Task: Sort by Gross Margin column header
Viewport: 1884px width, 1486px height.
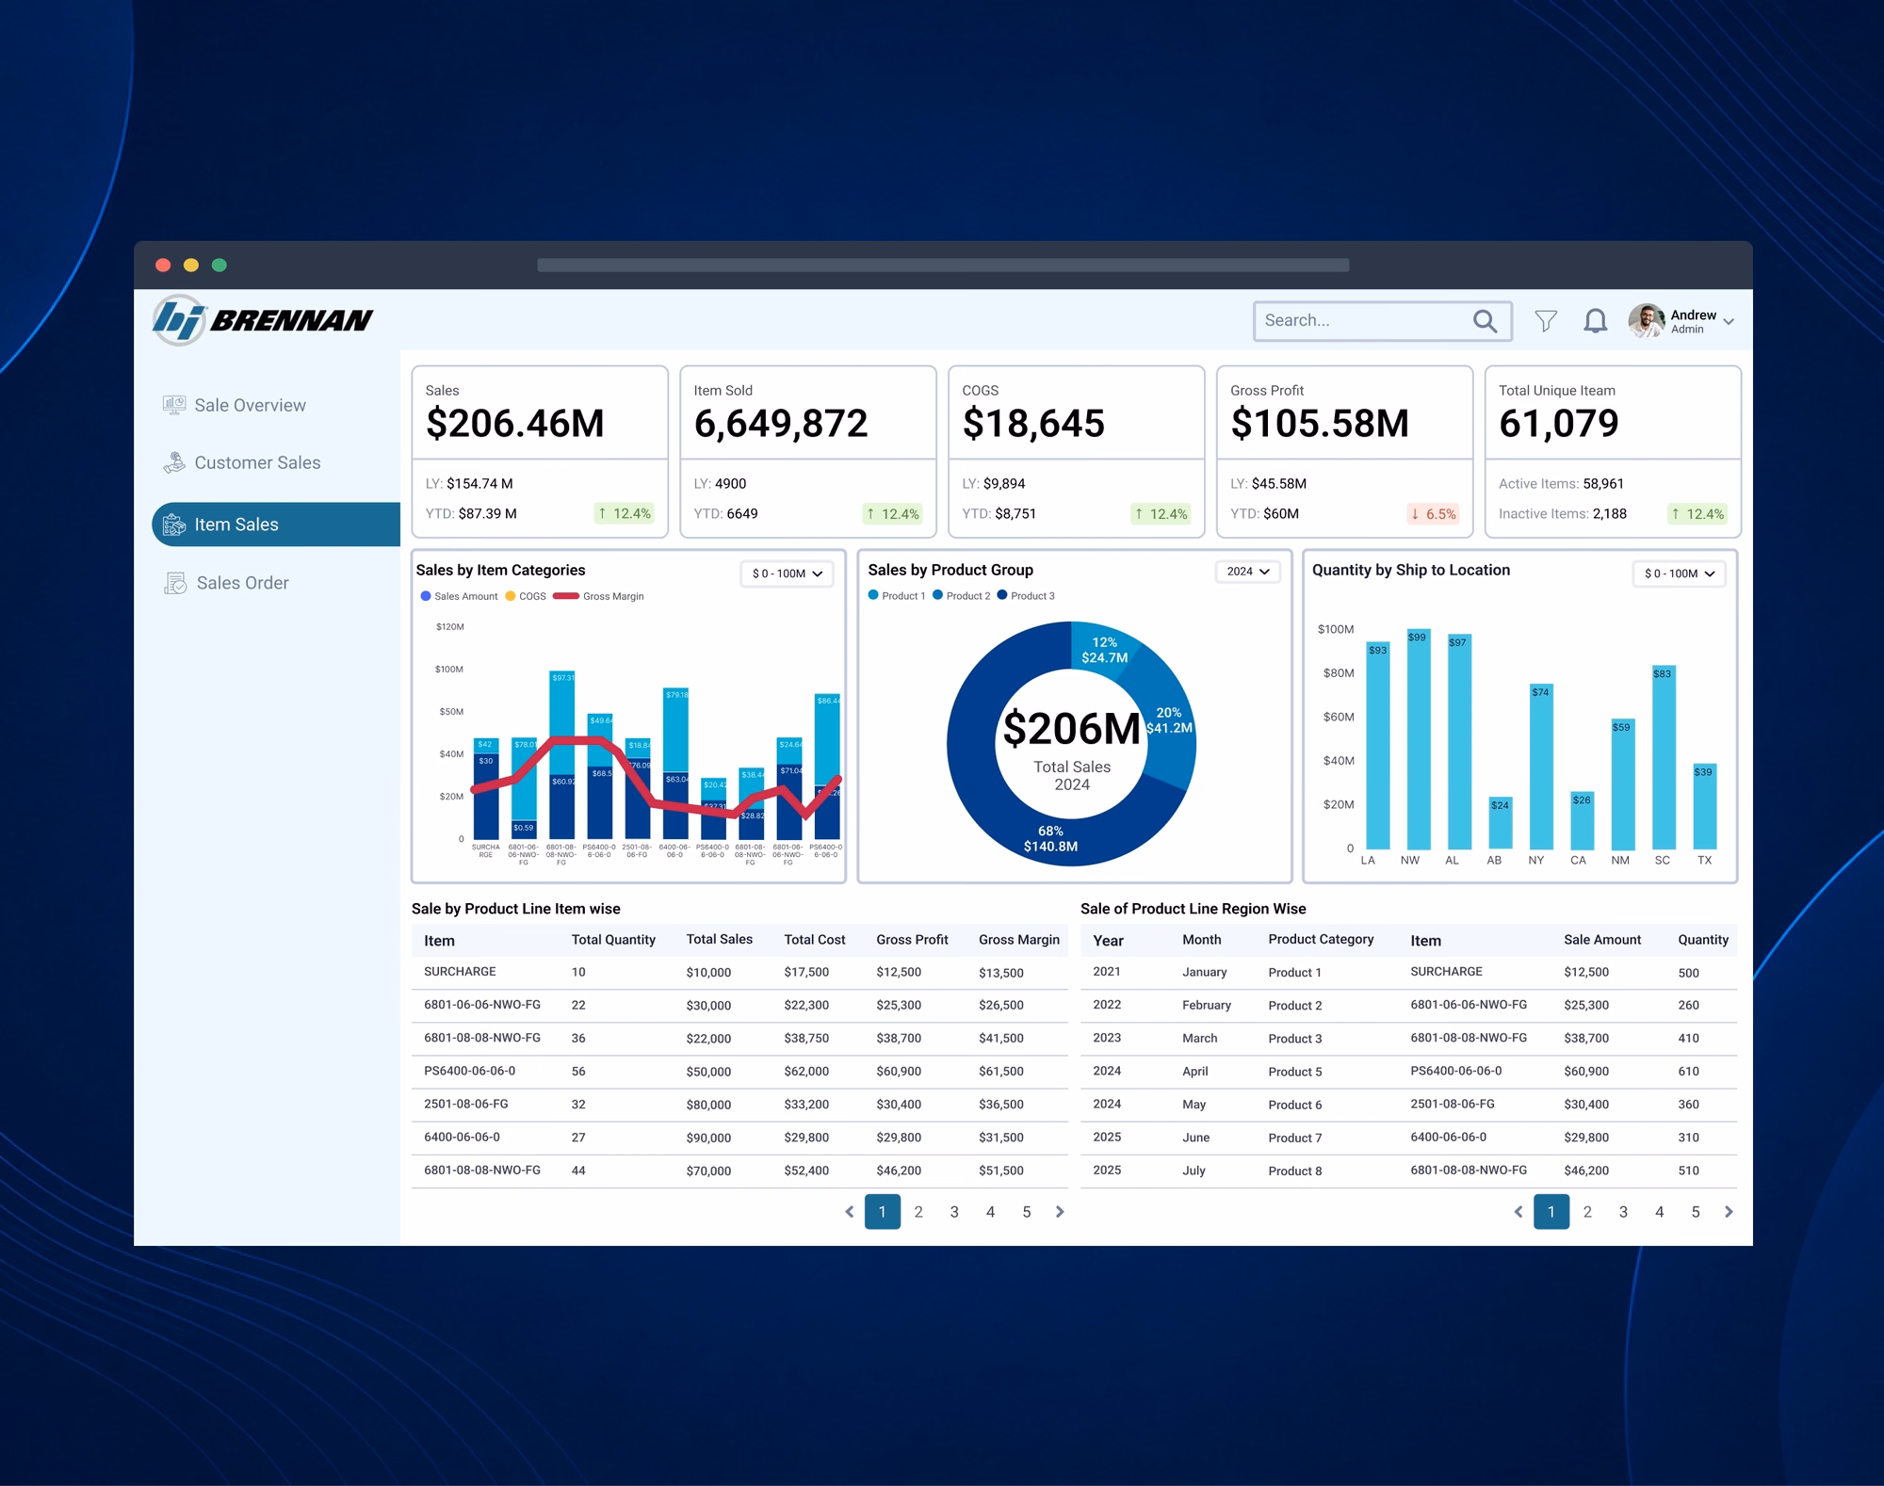Action: (x=1018, y=940)
